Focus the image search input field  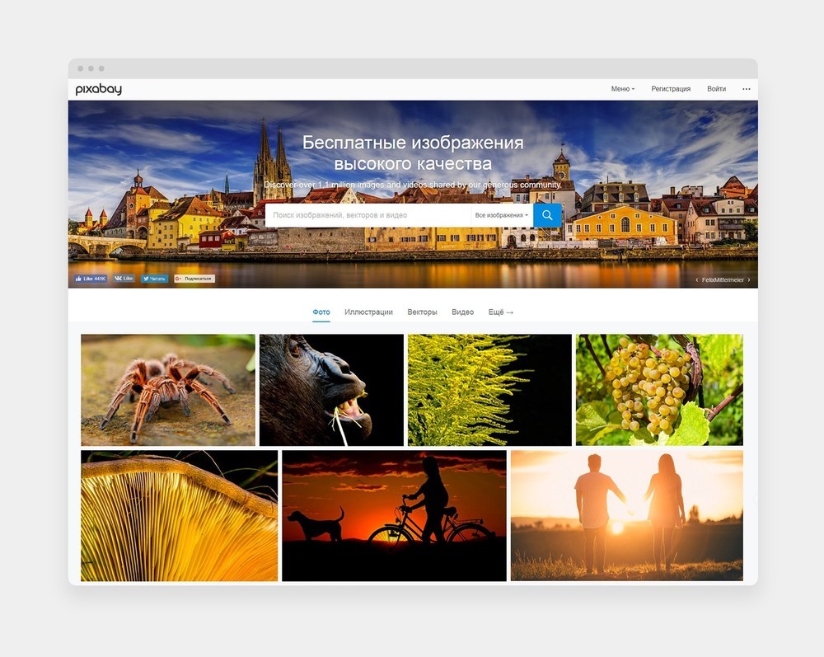pos(368,215)
